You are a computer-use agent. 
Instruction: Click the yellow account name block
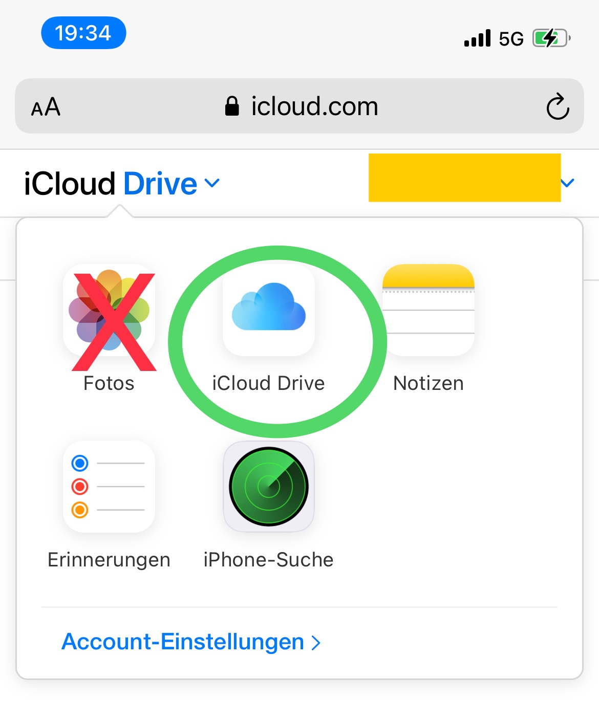click(464, 178)
